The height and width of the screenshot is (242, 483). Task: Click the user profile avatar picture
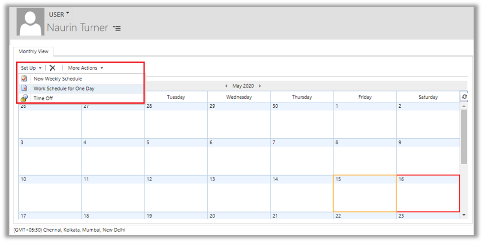coord(30,22)
